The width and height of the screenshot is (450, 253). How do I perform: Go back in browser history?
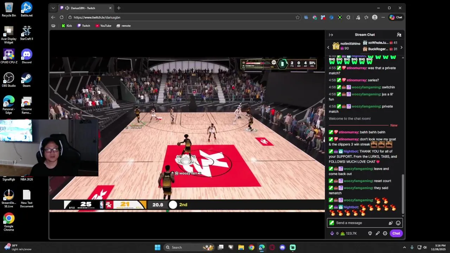click(x=53, y=17)
